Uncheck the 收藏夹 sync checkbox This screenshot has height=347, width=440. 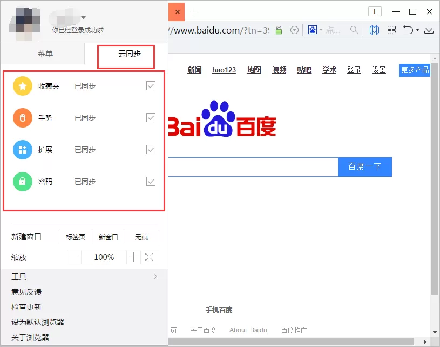[x=151, y=86]
